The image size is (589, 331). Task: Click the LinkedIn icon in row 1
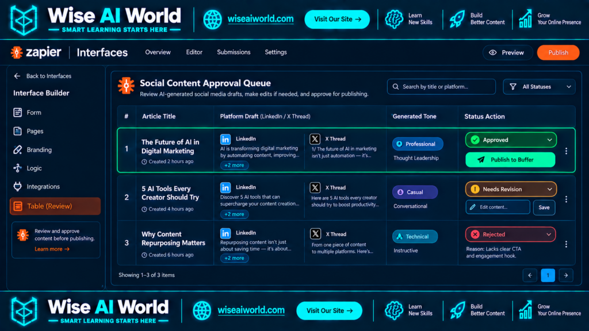[225, 139]
